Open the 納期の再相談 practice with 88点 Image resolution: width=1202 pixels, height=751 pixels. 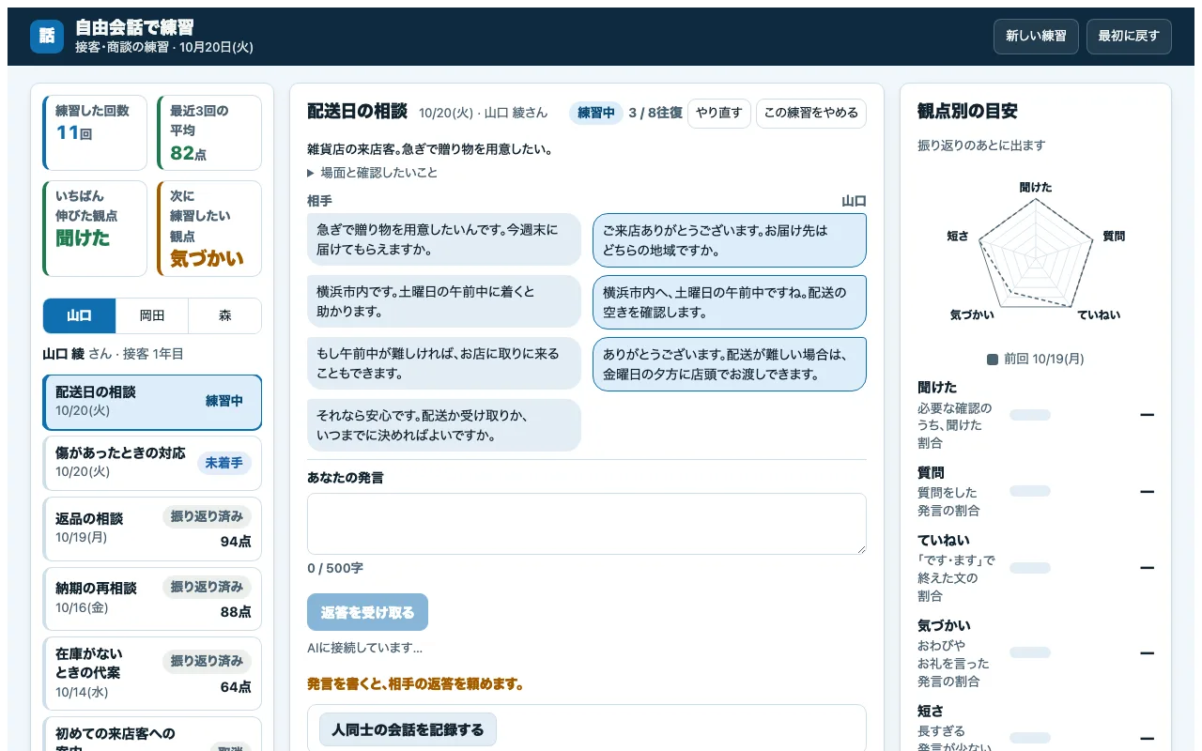pyautogui.click(x=152, y=599)
